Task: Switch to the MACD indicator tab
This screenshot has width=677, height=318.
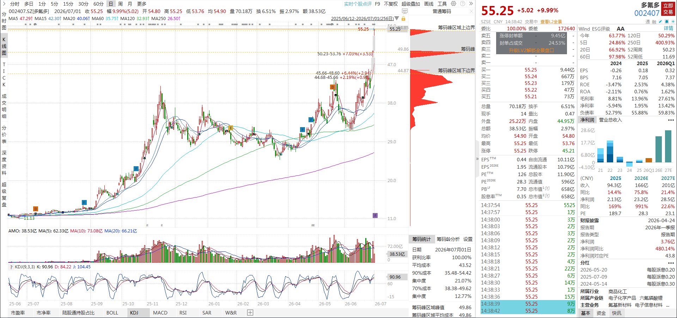Action: 160,313
